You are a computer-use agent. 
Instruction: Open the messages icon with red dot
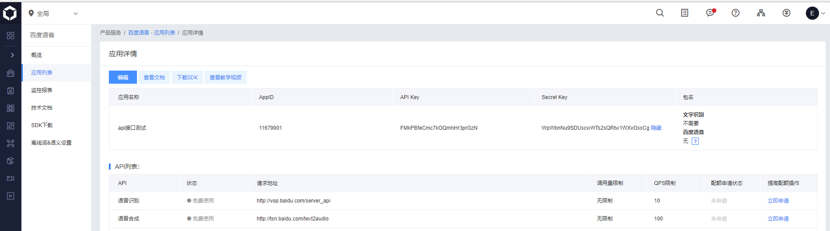coord(710,13)
